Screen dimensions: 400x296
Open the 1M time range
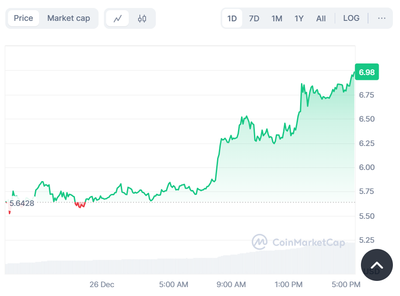(277, 18)
